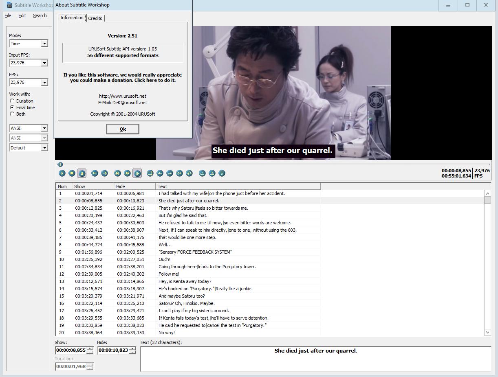The width and height of the screenshot is (498, 377).
Task: Open the http://www.urusoft.net link
Action: 123,96
